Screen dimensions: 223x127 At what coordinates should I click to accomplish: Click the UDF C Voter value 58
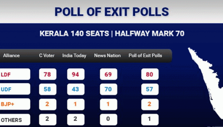(x=48, y=89)
